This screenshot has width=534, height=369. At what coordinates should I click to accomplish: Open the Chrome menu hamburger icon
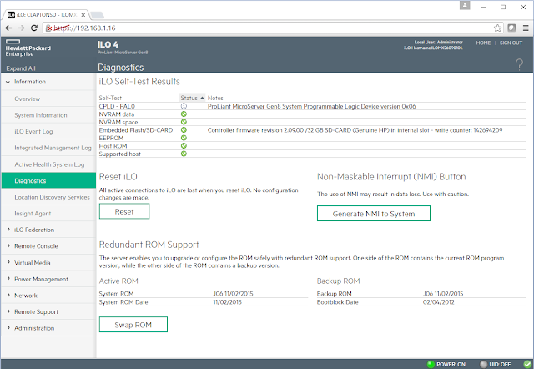pyautogui.click(x=526, y=28)
